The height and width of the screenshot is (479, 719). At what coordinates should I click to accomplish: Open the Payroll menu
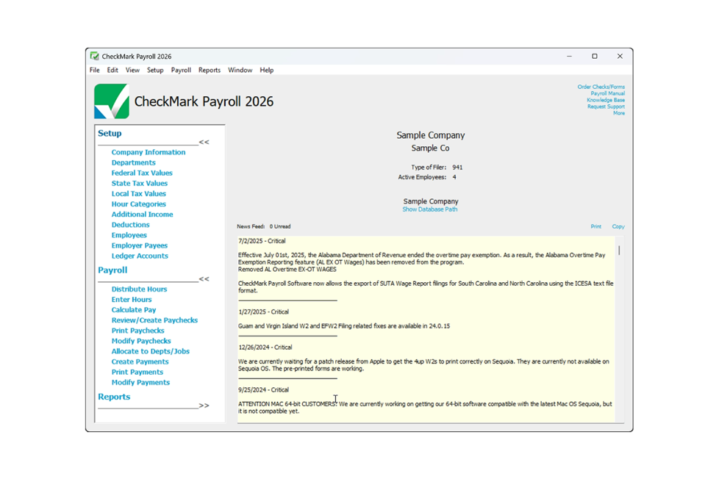pos(180,70)
